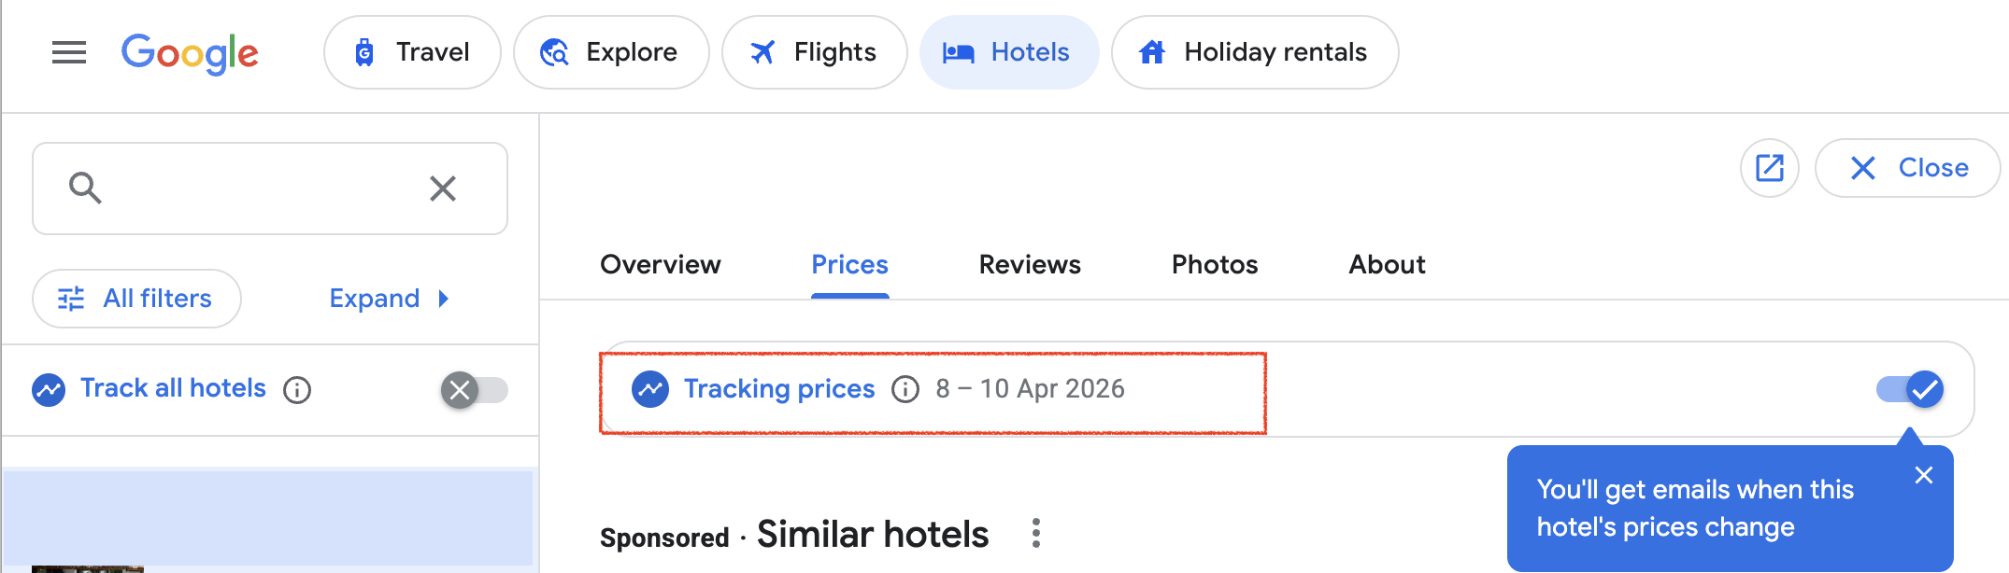This screenshot has height=573, width=2009.
Task: Clear the search field with the X icon
Action: (442, 188)
